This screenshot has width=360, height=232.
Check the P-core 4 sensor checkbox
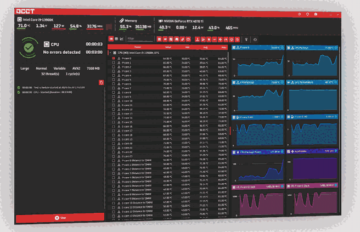pos(114,75)
